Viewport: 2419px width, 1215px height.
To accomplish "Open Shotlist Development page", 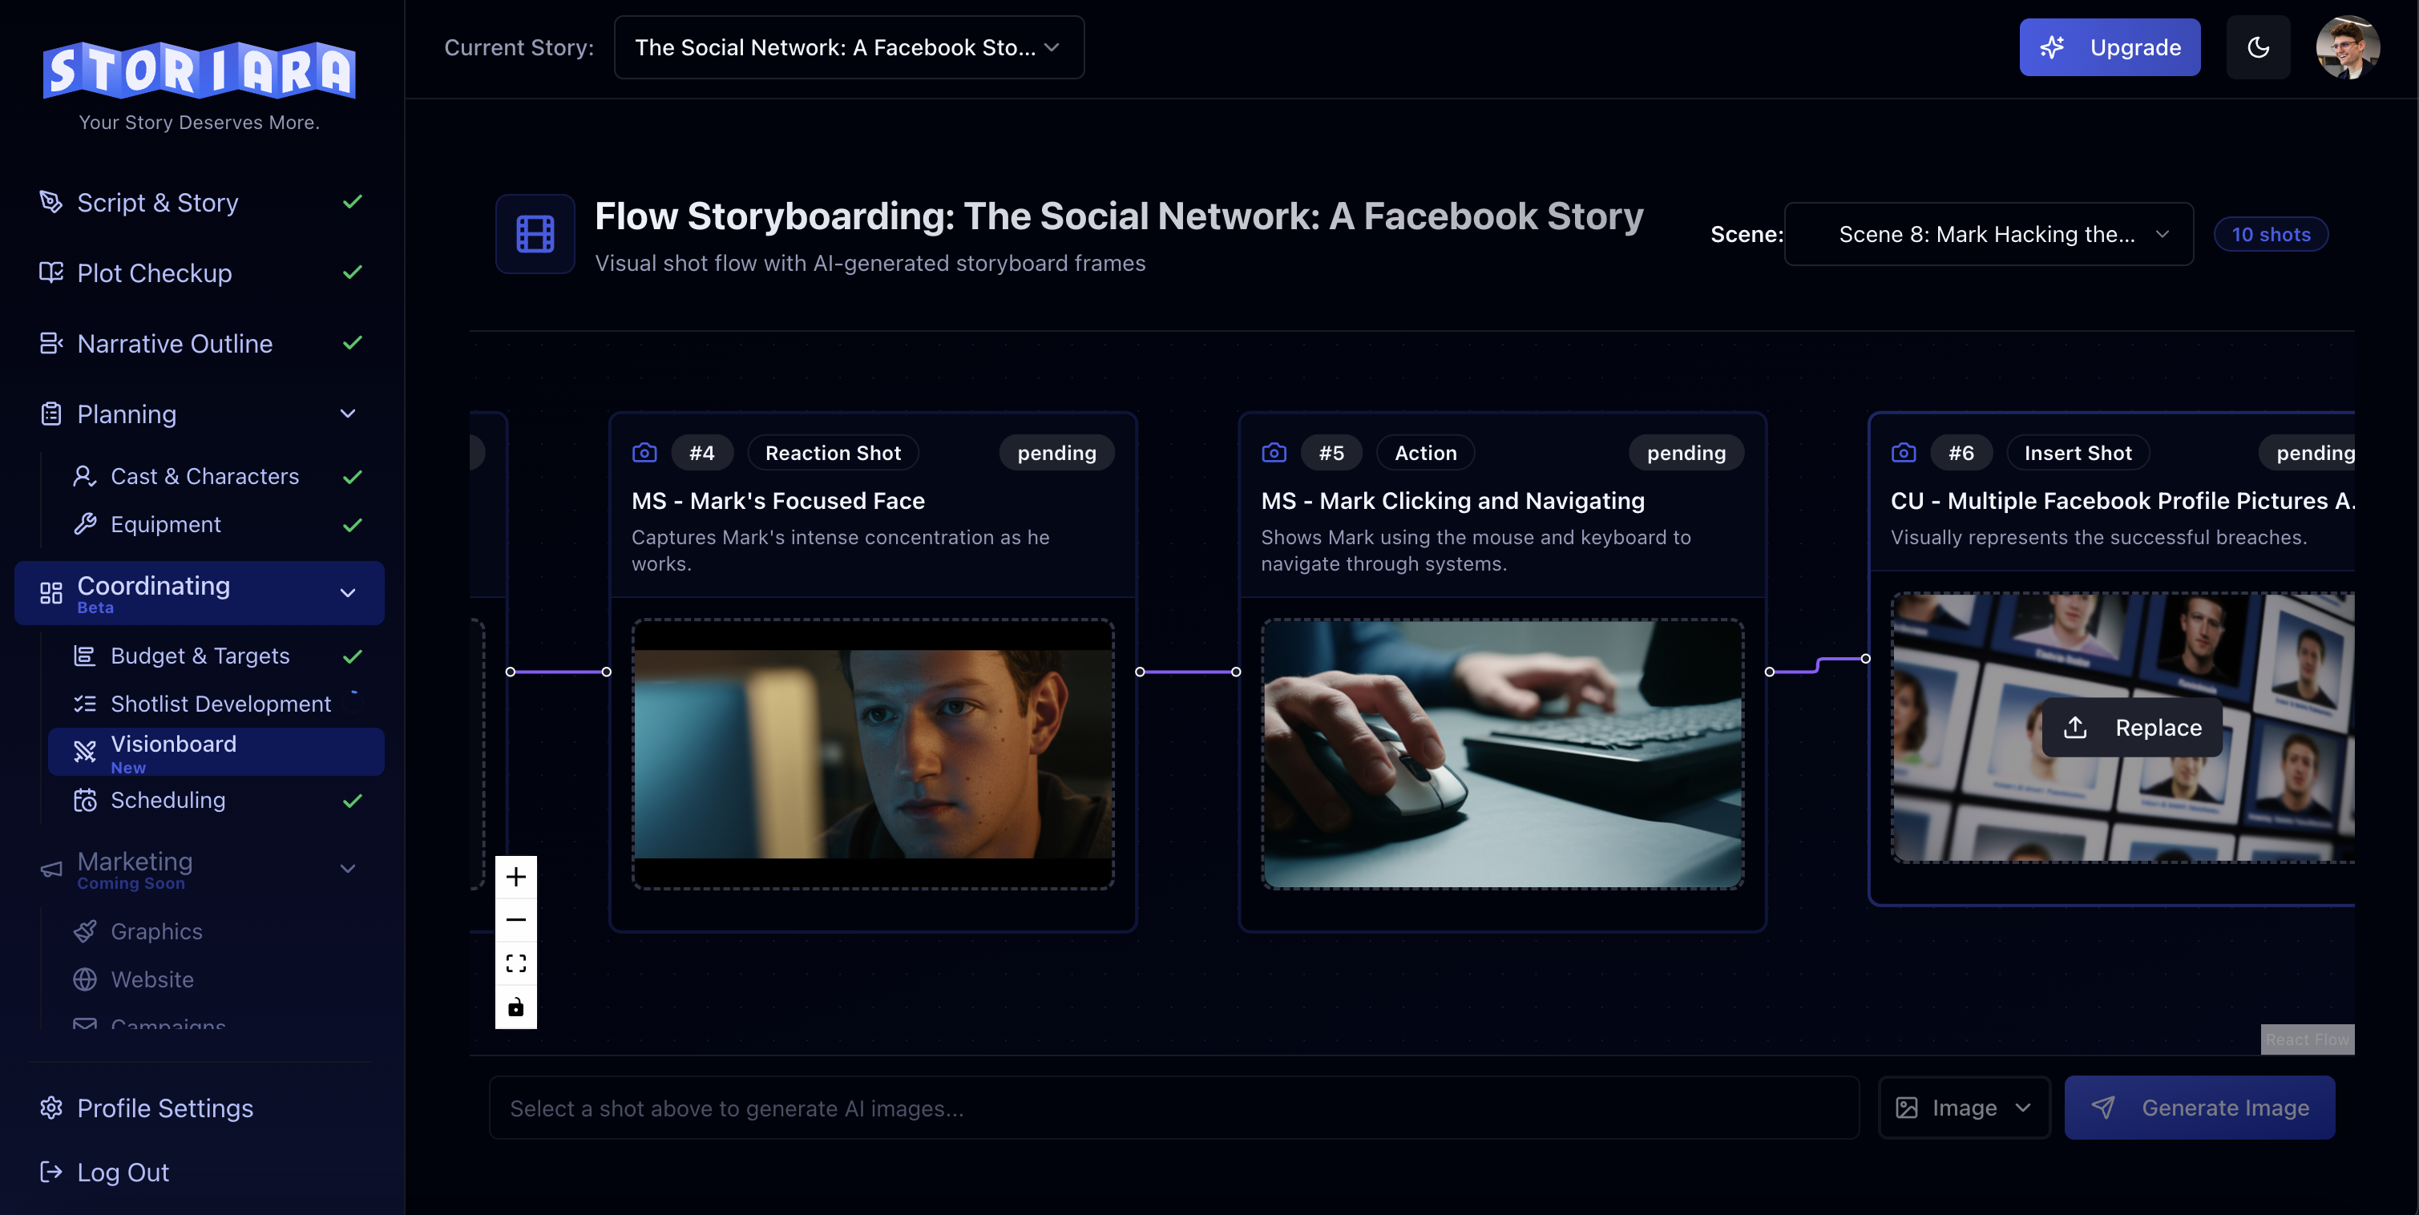I will coord(217,703).
